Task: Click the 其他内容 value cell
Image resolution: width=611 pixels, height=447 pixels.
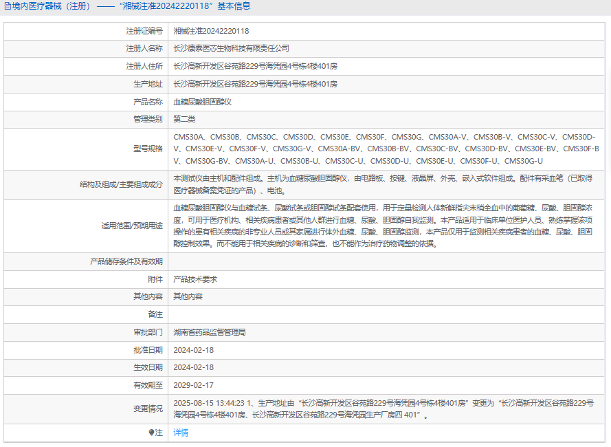Action: 188,296
